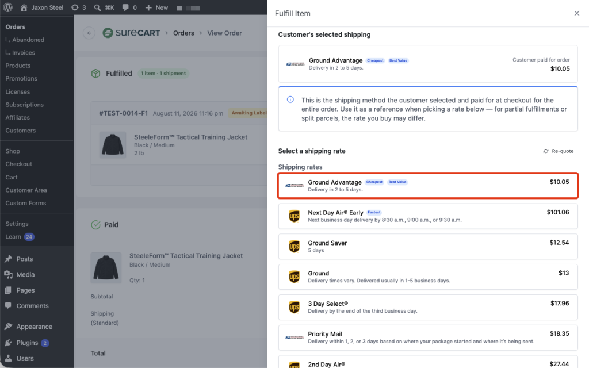Image resolution: width=589 pixels, height=368 pixels.
Task: Open Cart in sidebar
Action: click(x=12, y=177)
